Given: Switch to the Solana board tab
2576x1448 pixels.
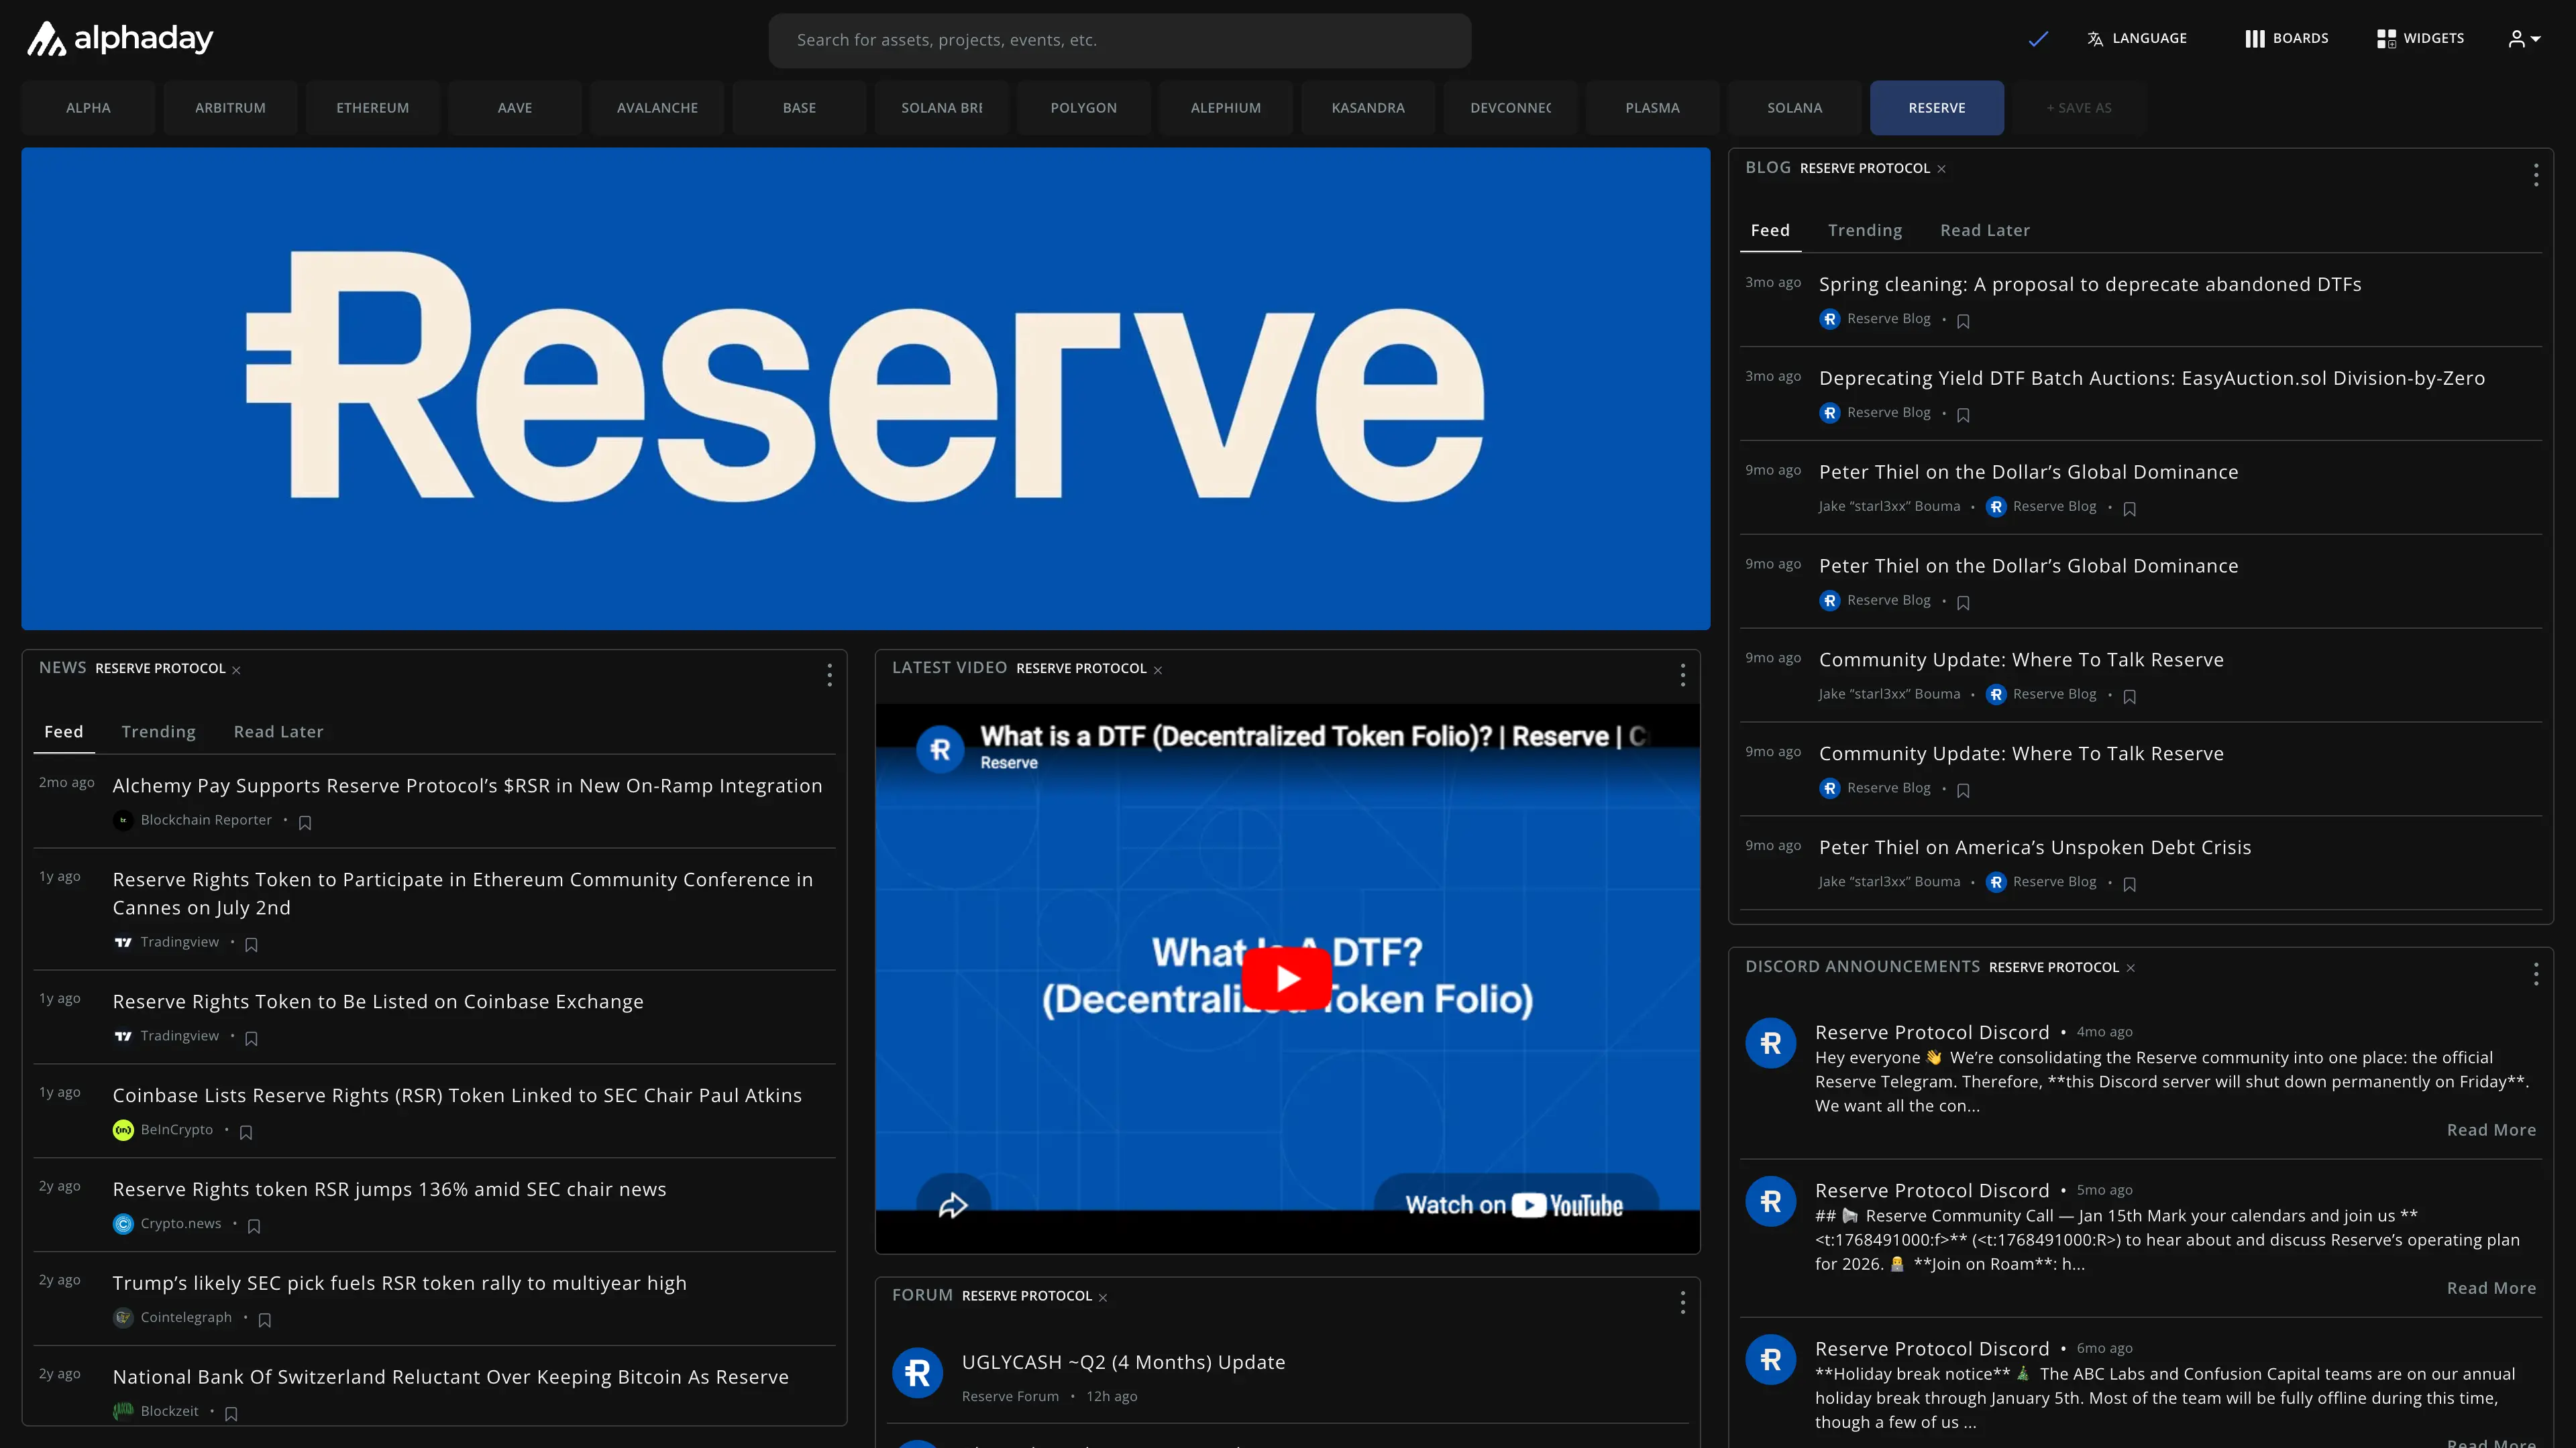Looking at the screenshot, I should coord(1795,108).
